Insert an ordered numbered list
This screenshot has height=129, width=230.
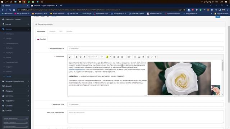[x=118, y=57]
